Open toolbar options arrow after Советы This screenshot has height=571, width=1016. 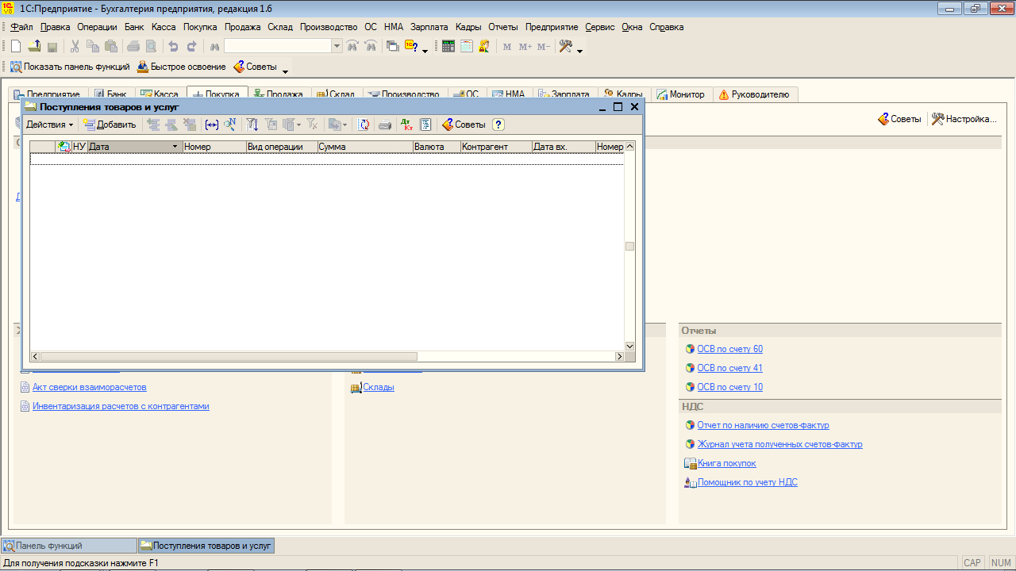[x=285, y=70]
